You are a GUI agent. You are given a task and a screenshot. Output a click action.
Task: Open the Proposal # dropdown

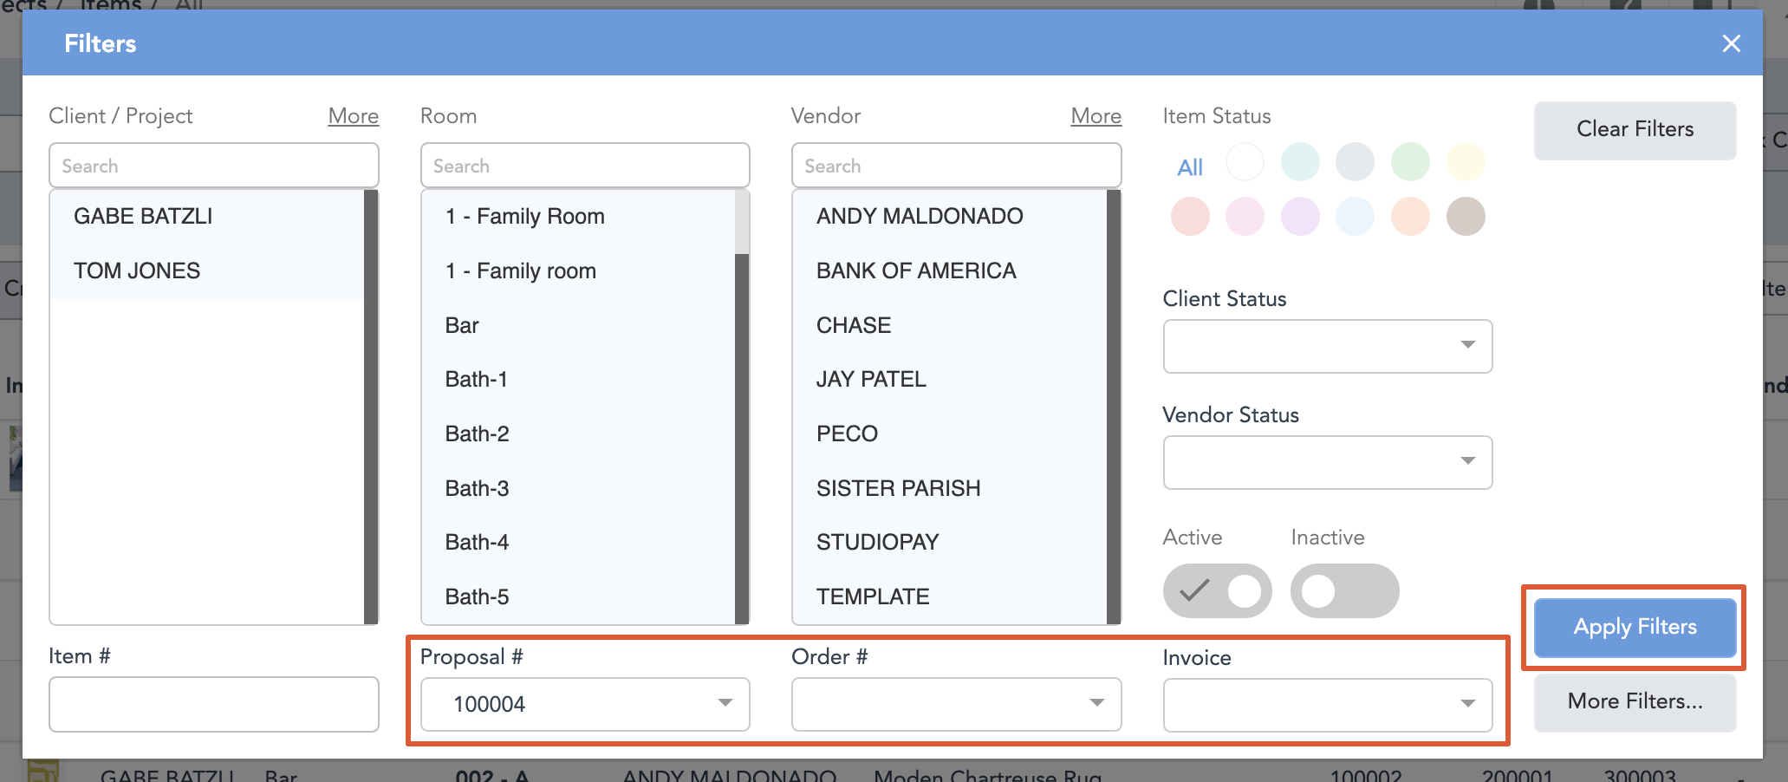[x=585, y=704]
